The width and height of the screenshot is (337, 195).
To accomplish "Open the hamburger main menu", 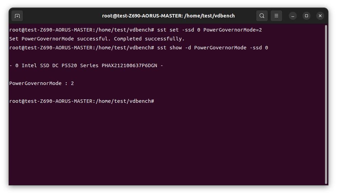I will tap(276, 16).
